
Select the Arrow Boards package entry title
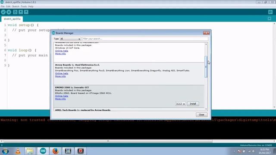coord(77,65)
